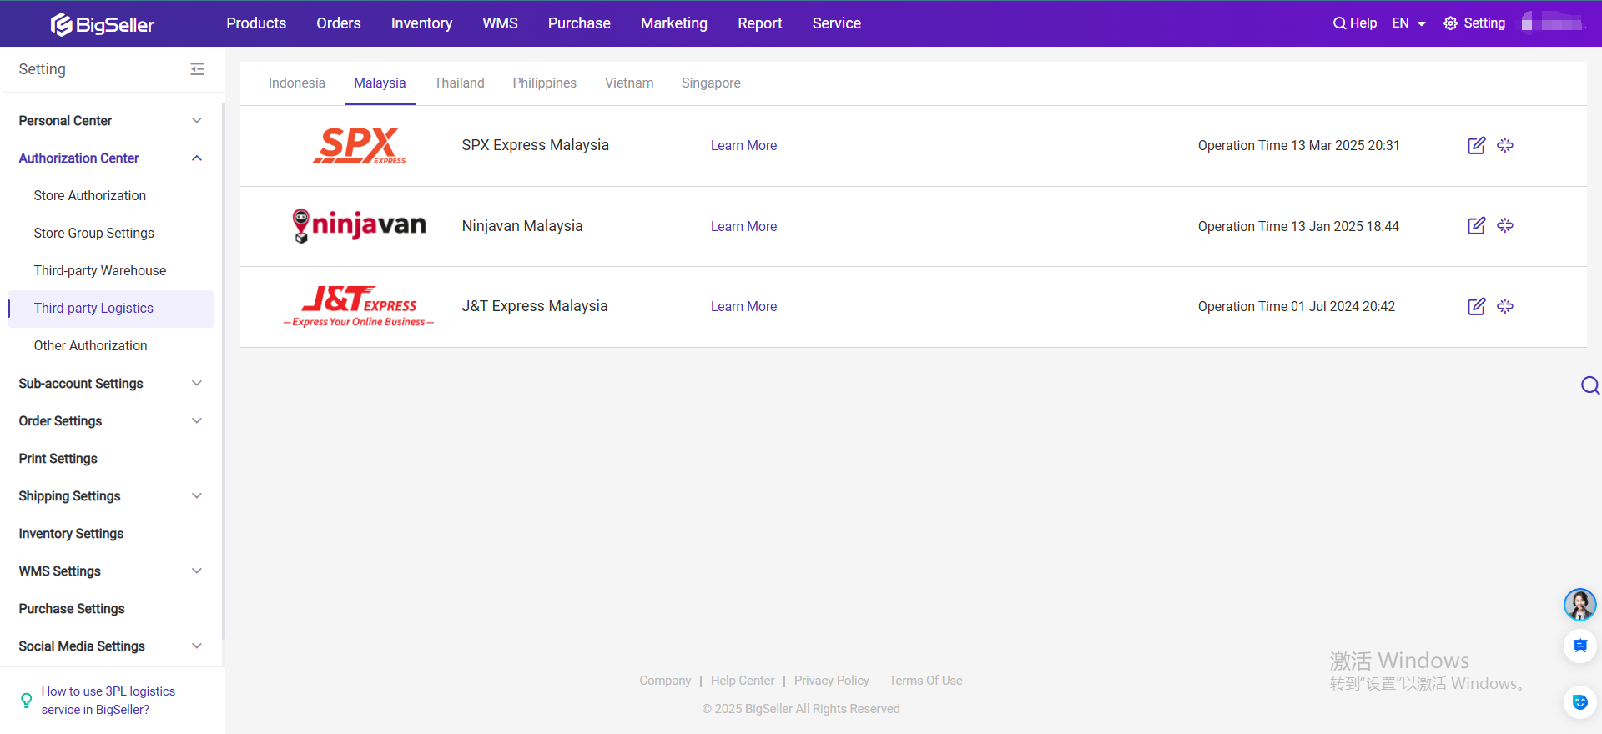Collapse the Setting sidebar menu icon

pyautogui.click(x=197, y=69)
